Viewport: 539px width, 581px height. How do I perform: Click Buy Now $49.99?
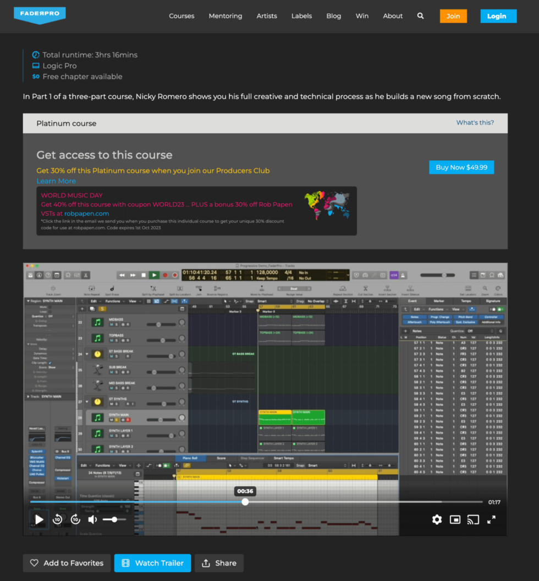tap(461, 167)
